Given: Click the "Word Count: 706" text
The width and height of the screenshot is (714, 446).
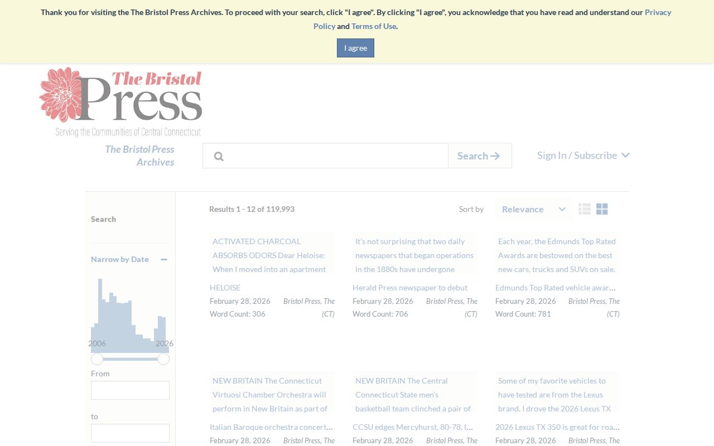Looking at the screenshot, I should tap(380, 314).
